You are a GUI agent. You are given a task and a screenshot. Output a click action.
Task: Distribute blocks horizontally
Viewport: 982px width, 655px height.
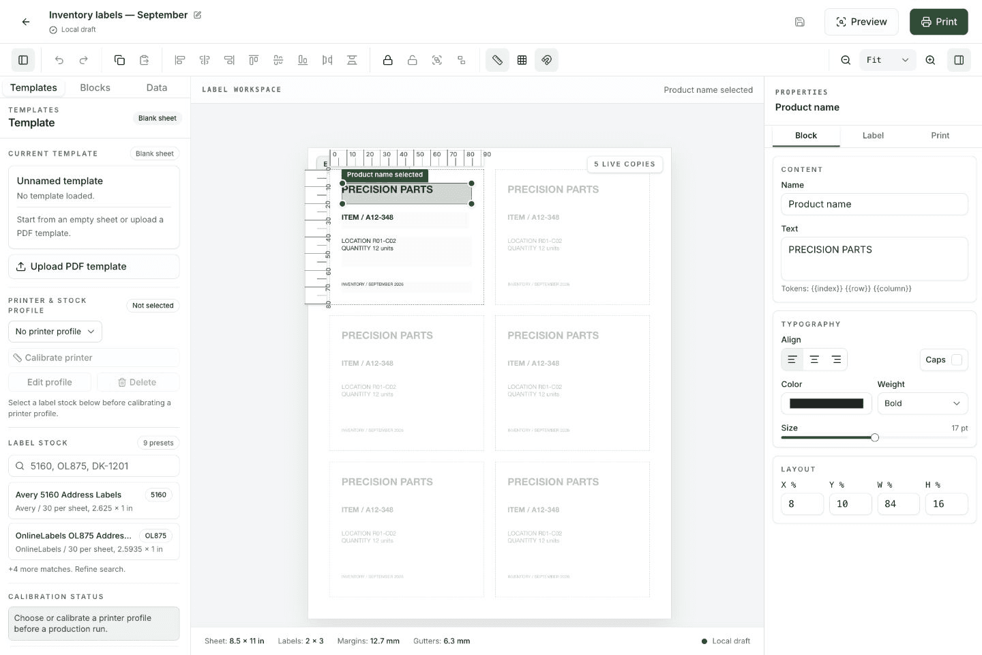(327, 60)
